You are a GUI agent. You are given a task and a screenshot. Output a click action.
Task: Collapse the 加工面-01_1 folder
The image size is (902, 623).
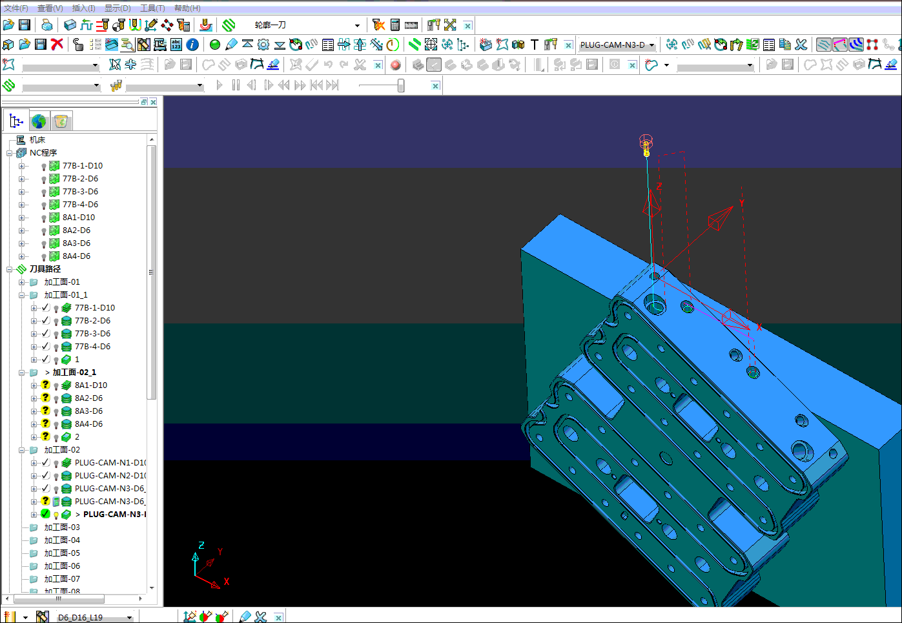coord(22,295)
